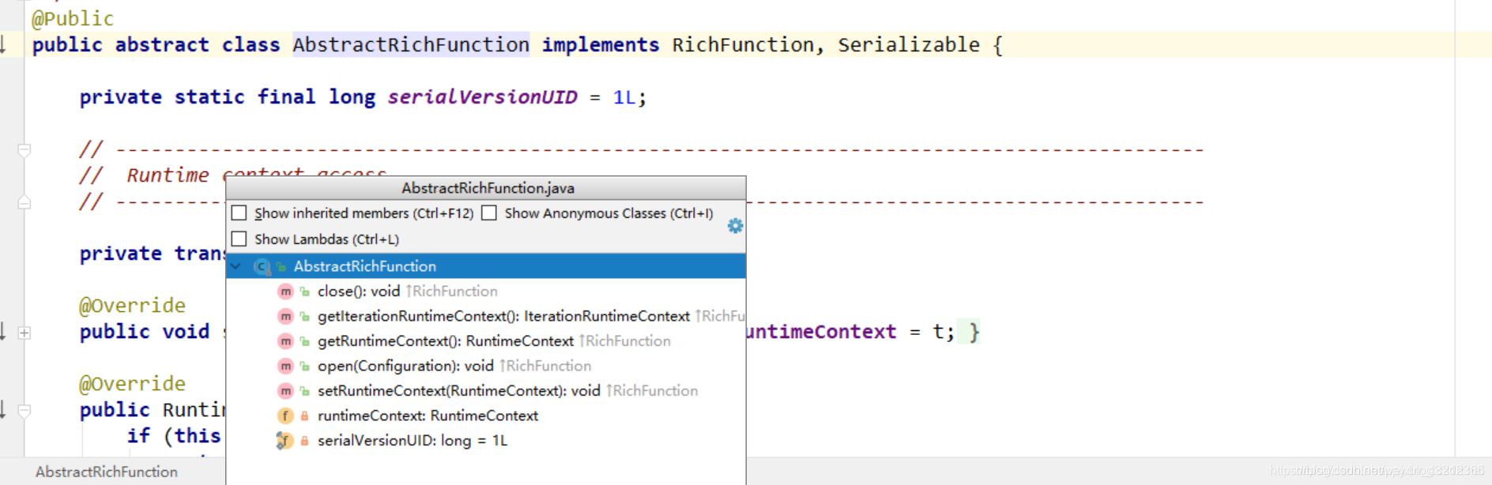
Task: Click the private lock icon on runtimeContext
Action: [x=304, y=416]
